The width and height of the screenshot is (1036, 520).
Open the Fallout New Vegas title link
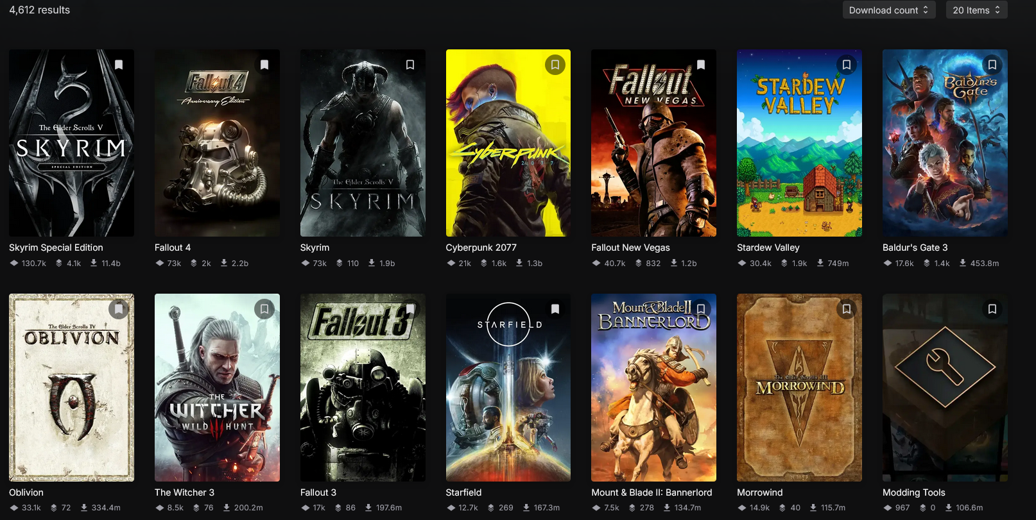[630, 247]
